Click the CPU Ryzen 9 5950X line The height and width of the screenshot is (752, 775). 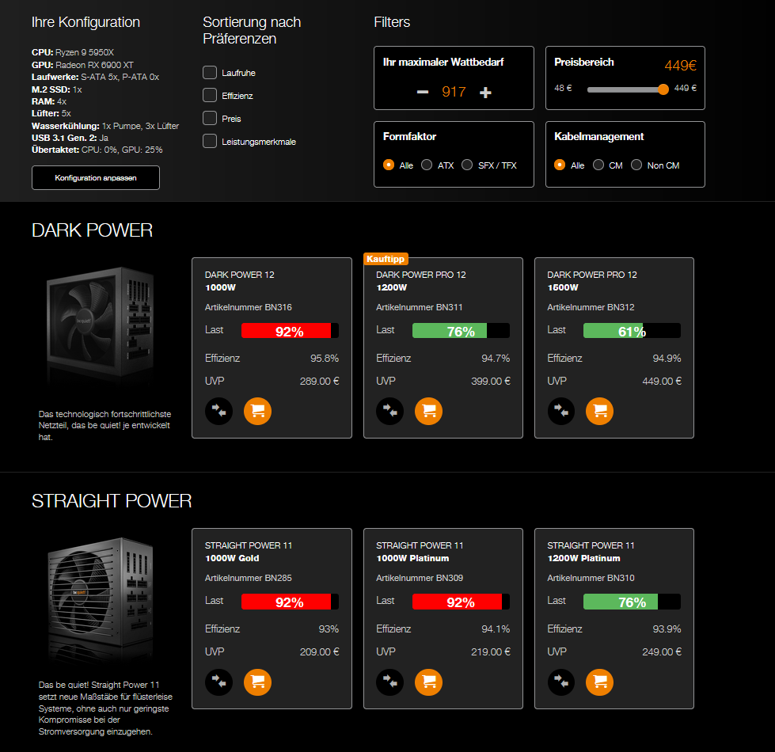[73, 52]
